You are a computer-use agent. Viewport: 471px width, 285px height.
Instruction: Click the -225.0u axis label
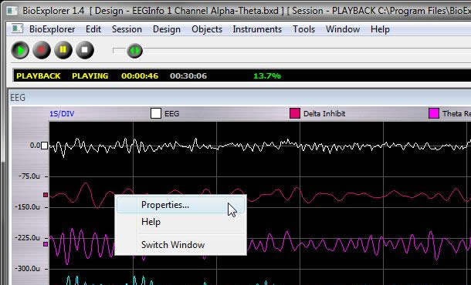(x=27, y=238)
